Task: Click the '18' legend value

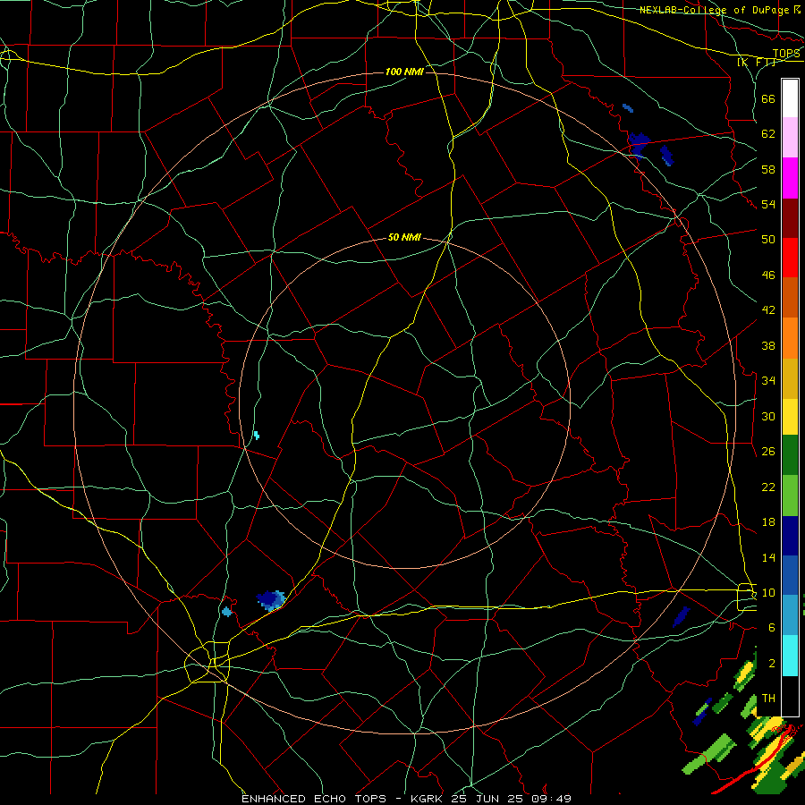Action: pyautogui.click(x=768, y=522)
